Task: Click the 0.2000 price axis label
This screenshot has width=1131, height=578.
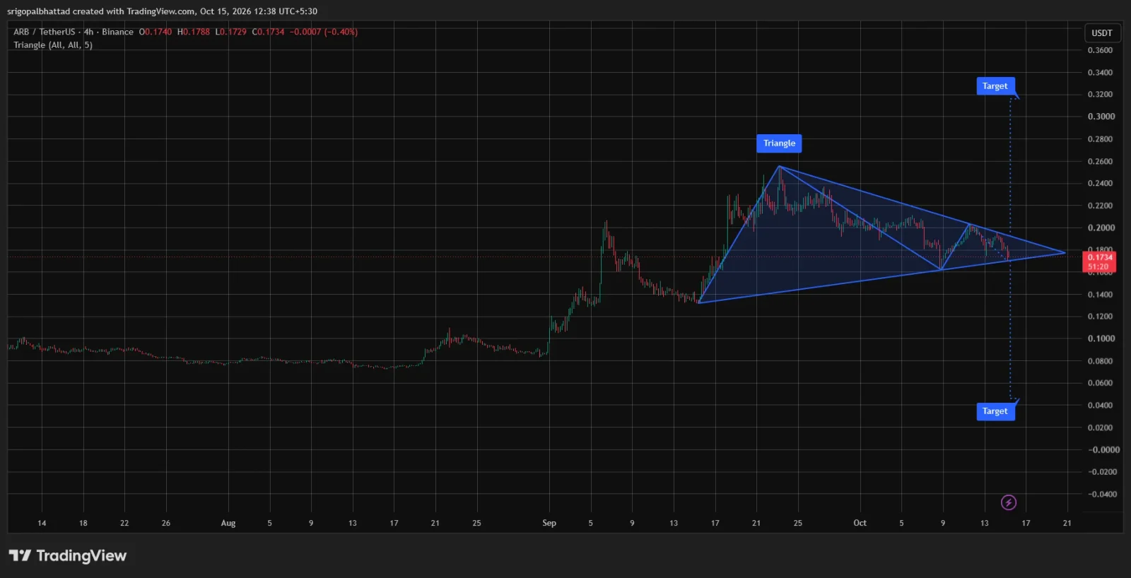Action: tap(1100, 228)
